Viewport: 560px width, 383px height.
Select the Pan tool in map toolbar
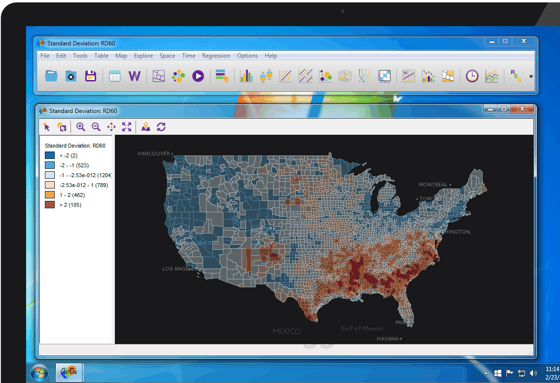click(111, 127)
